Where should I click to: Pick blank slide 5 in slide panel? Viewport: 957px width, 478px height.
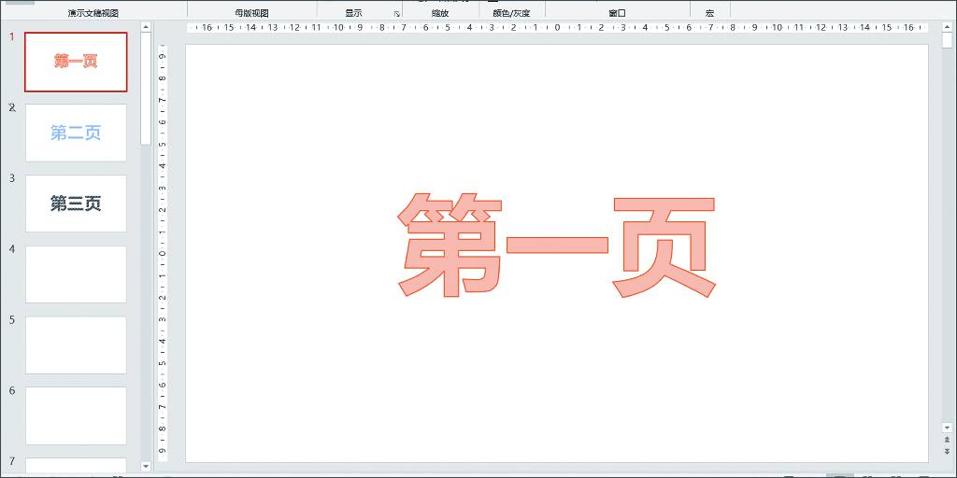[x=76, y=345]
